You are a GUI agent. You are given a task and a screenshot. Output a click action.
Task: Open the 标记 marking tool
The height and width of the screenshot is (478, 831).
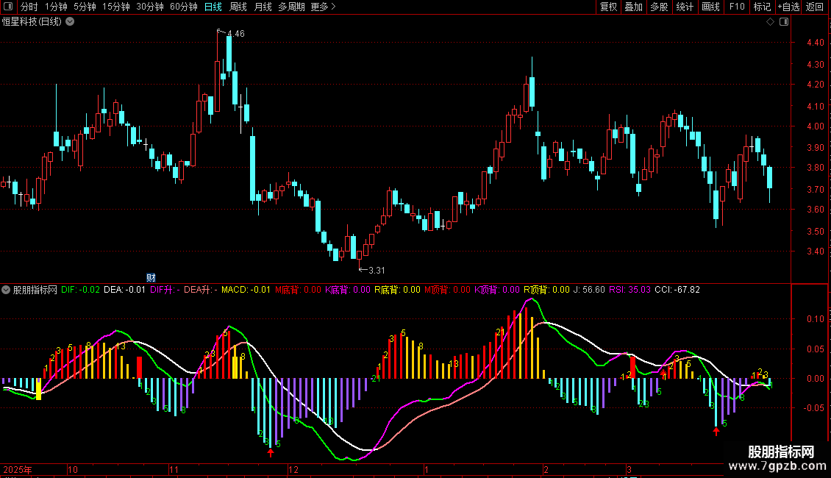click(762, 7)
